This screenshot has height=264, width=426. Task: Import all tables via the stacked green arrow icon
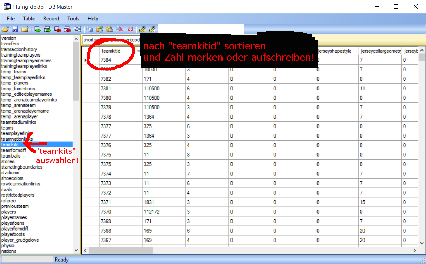tap(47, 29)
